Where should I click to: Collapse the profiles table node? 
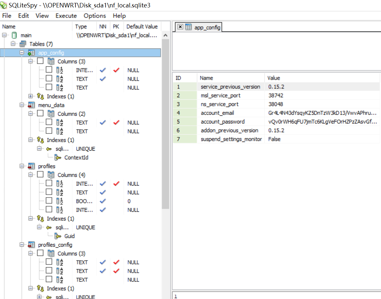[x=22, y=166]
